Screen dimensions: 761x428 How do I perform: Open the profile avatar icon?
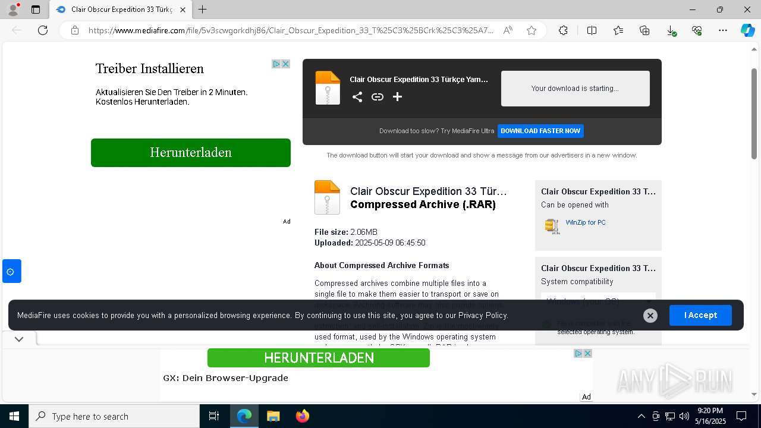tap(13, 10)
